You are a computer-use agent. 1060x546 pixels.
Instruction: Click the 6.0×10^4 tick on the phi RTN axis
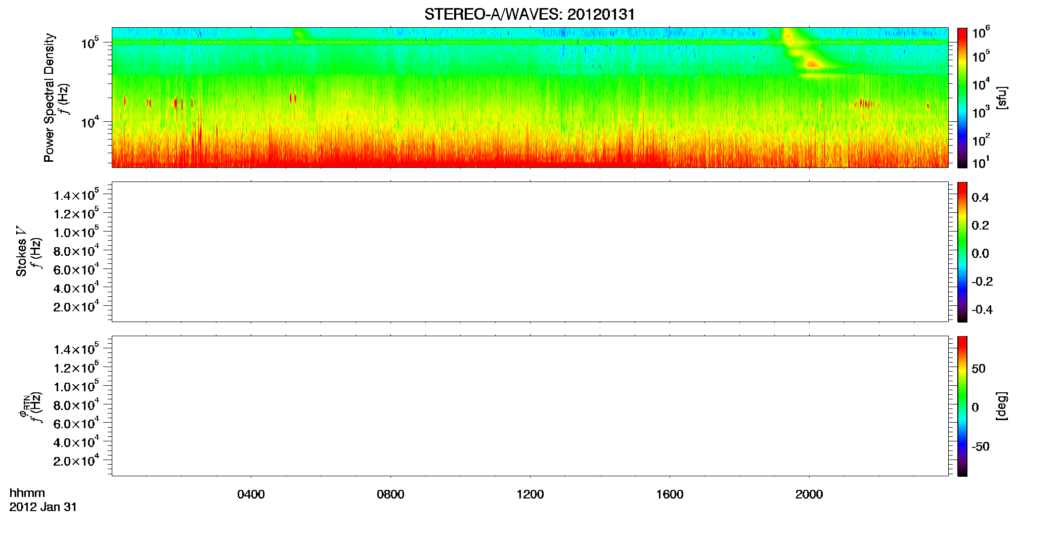click(76, 423)
